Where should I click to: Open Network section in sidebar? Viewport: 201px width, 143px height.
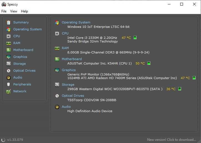point(20,91)
